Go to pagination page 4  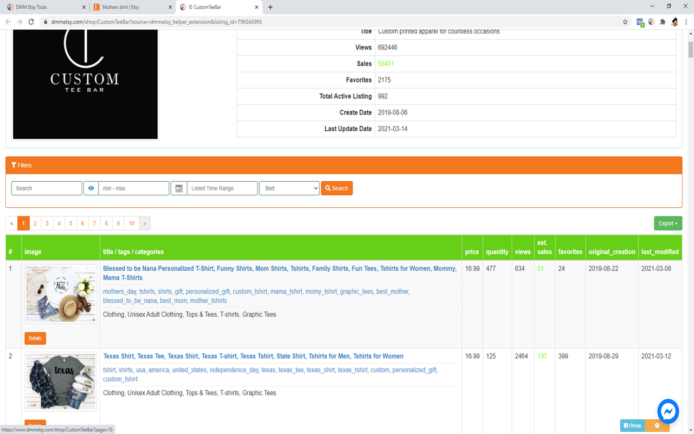(x=59, y=224)
